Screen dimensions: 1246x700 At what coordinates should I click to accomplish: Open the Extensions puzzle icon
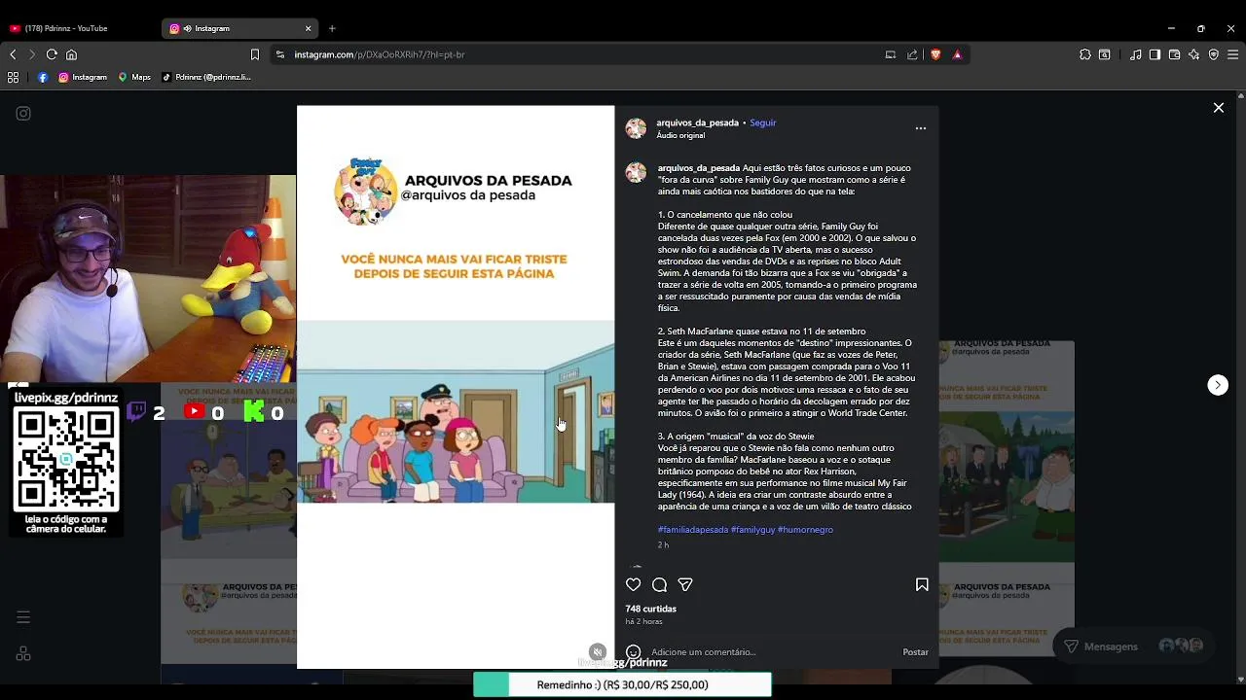[x=1085, y=54]
